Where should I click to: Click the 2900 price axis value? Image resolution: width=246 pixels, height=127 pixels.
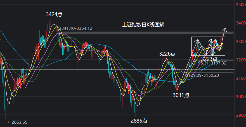point(241,115)
